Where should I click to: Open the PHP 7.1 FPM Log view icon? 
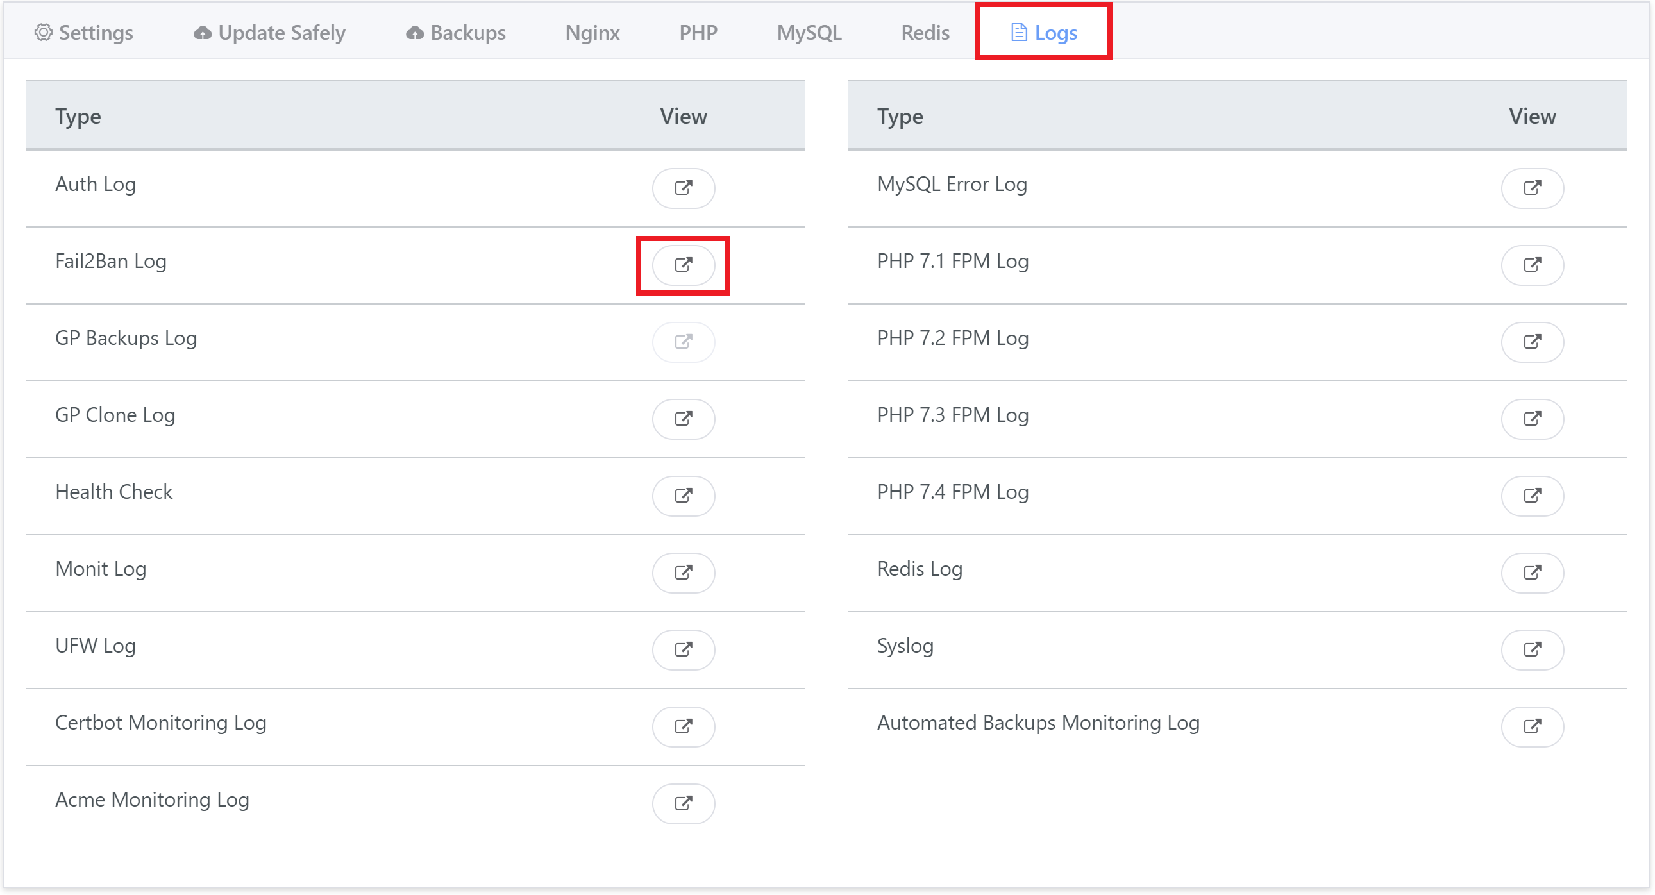coord(1533,265)
